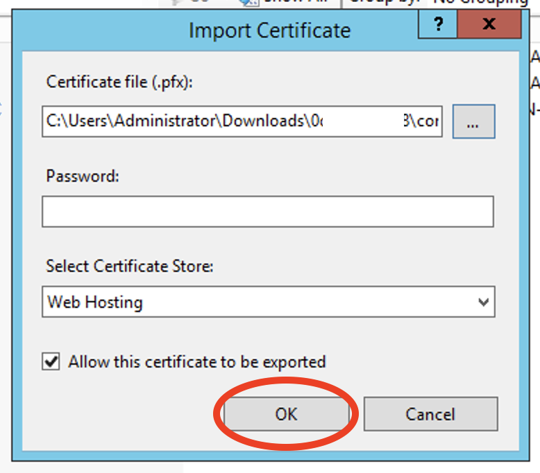Uncheck the certificate export checkbox
The image size is (540, 473).
pyautogui.click(x=51, y=362)
